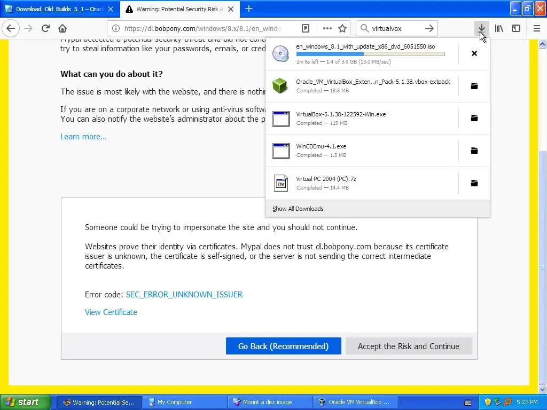The height and width of the screenshot is (410, 547).
Task: Switch to Warning: Potential Se... taskbar window
Action: coord(99,403)
